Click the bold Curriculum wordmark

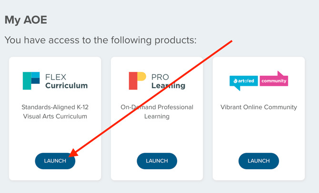(66, 86)
